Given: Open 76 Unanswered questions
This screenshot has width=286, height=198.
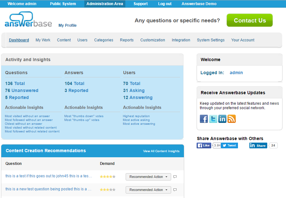Looking at the screenshot, I should pyautogui.click(x=22, y=90).
